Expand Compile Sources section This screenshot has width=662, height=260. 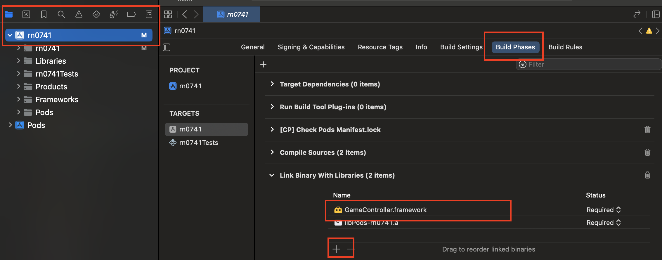(x=272, y=152)
